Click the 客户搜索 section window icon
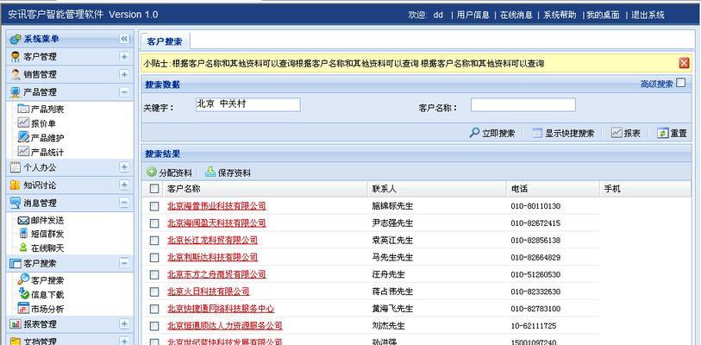The width and height of the screenshot is (701, 345). pyautogui.click(x=16, y=263)
